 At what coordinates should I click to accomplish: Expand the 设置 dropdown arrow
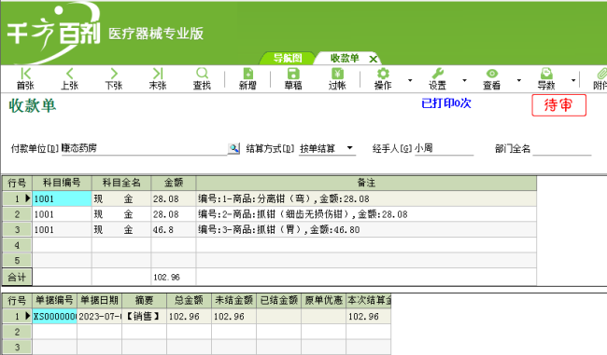click(464, 80)
